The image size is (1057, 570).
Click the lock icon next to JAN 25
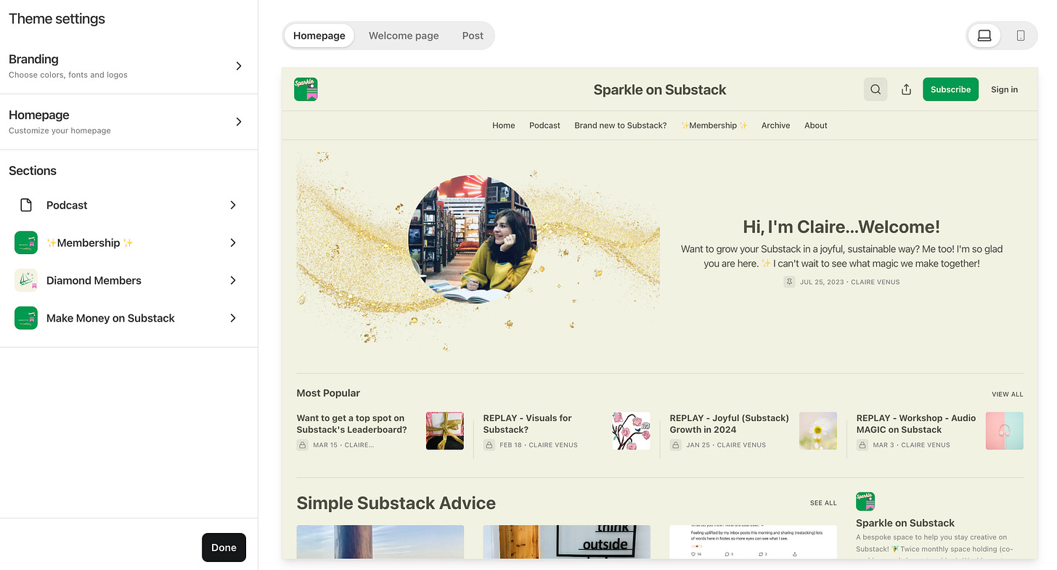tap(676, 444)
